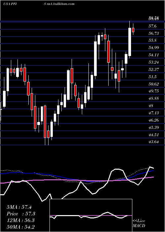Click the 51.5 price axis label

[152, 77]
